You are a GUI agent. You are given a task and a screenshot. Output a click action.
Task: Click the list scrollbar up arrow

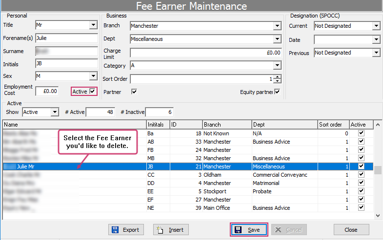378,125
